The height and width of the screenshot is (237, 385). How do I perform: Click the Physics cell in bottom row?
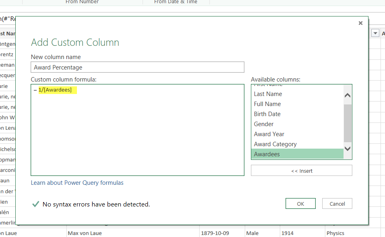pos(335,233)
